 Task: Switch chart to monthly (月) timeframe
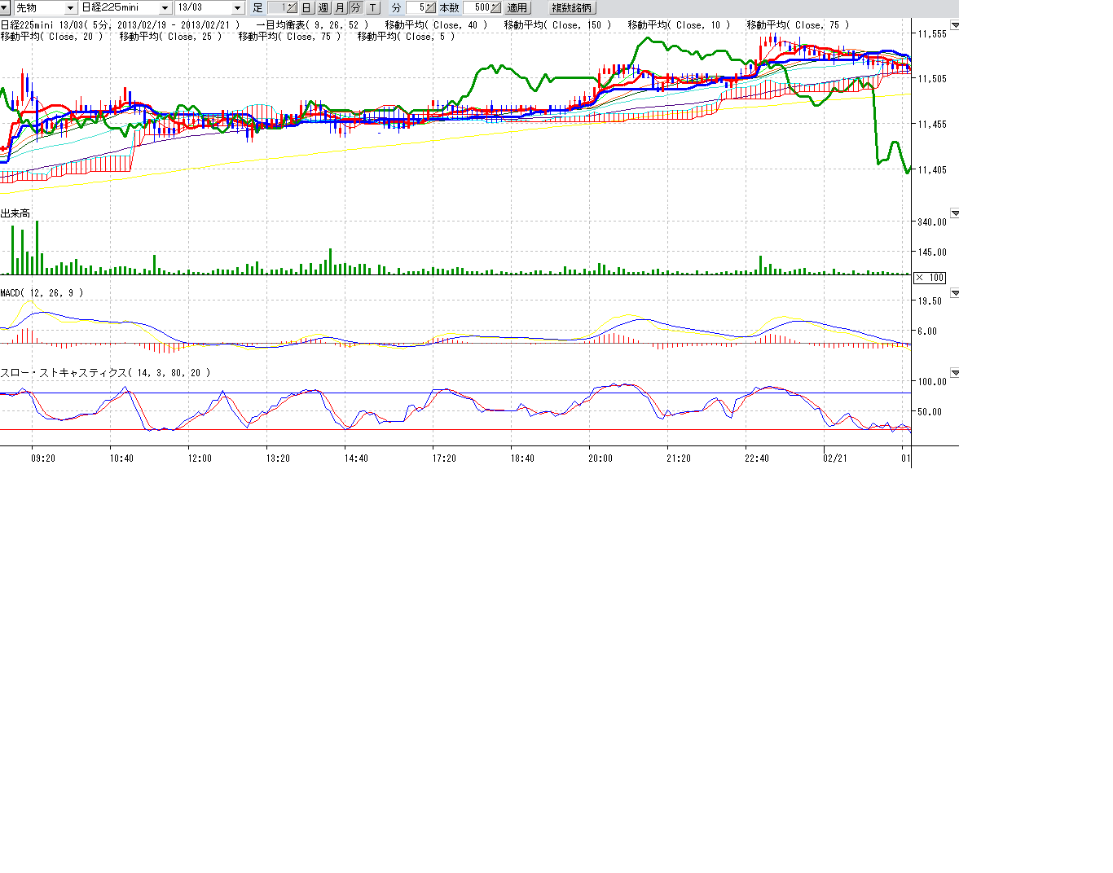coord(340,8)
